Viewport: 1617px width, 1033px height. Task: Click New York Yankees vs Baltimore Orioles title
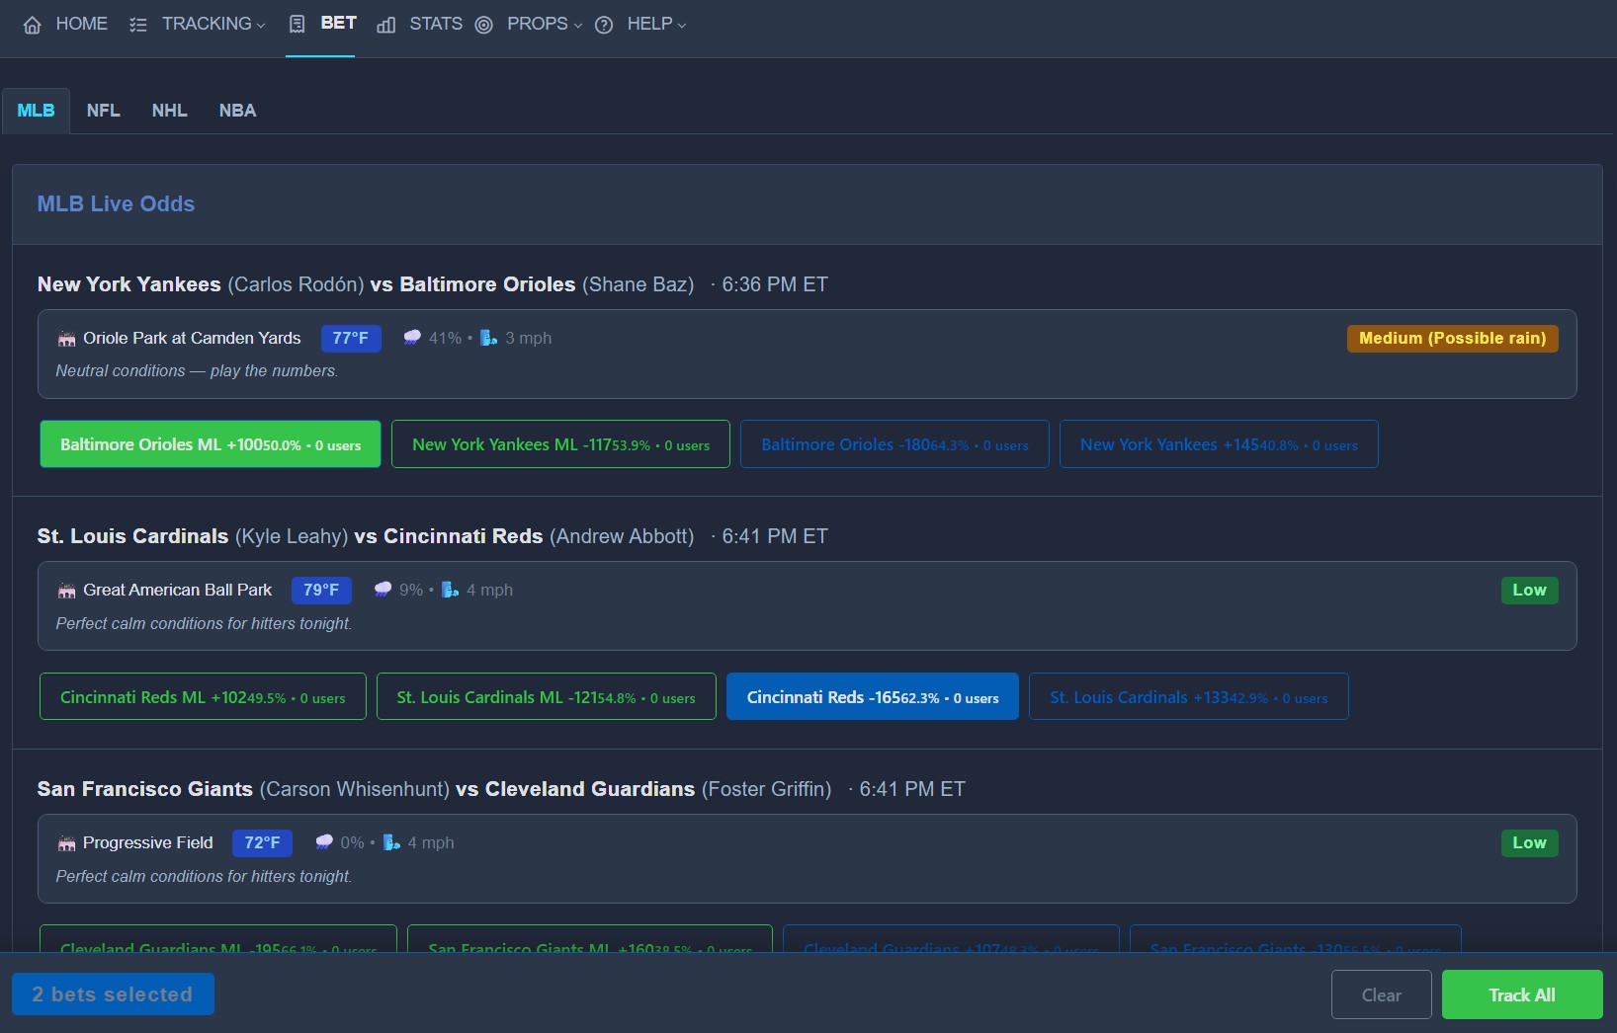(366, 284)
